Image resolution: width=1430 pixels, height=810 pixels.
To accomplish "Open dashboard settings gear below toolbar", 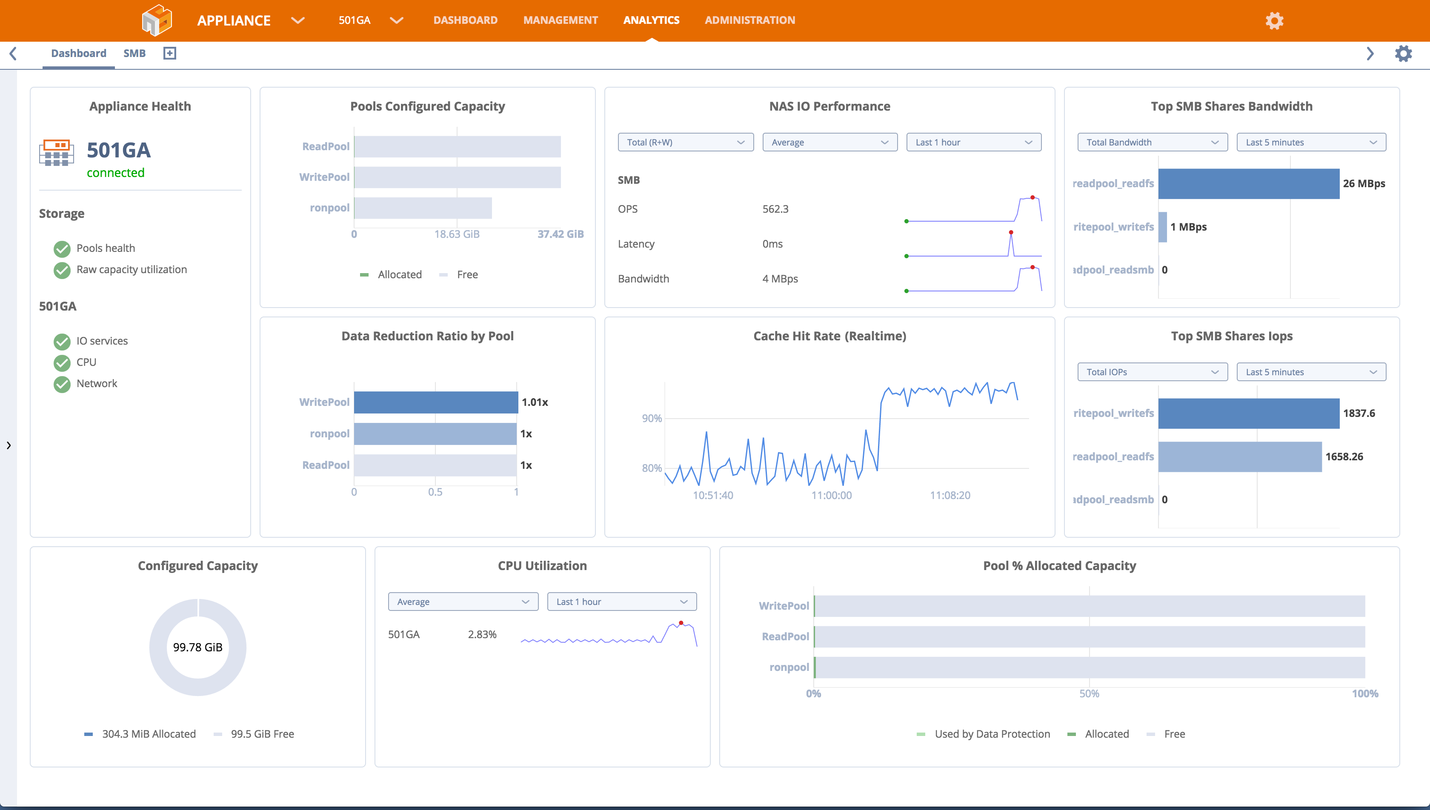I will coord(1404,54).
